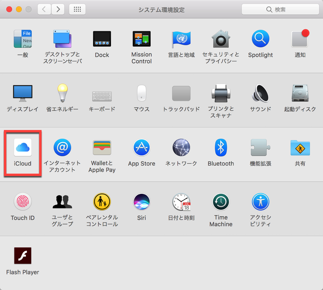This screenshot has height=290, width=323.
Task: Open マウス mouse preferences
Action: pos(142,93)
